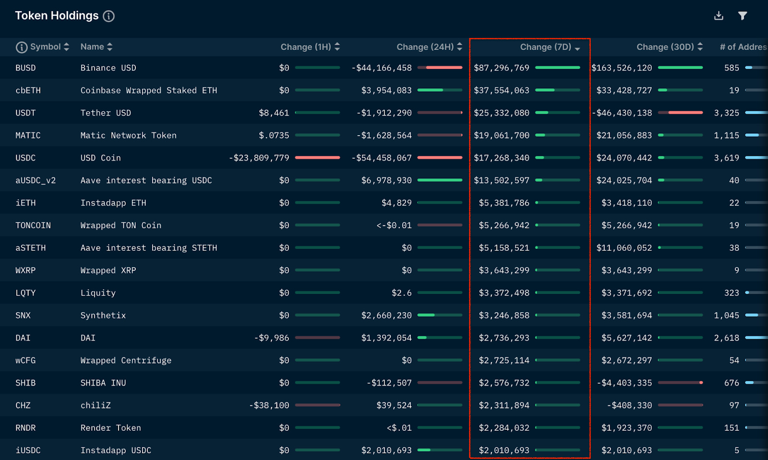Select the SNX symbol cell
The width and height of the screenshot is (768, 460).
[x=23, y=316]
